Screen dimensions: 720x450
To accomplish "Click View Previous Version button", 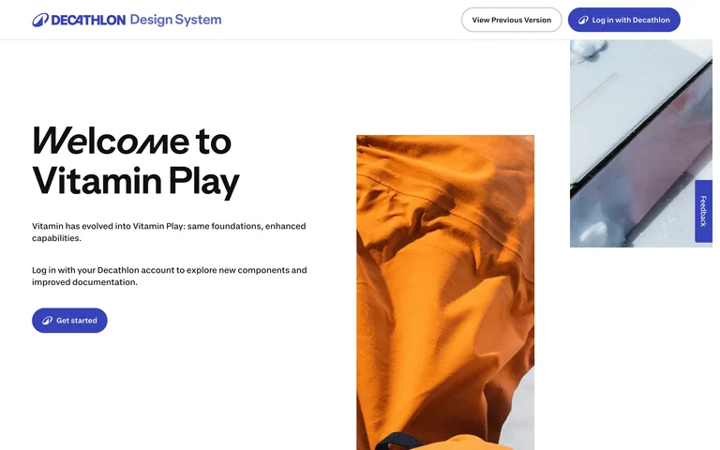I will click(512, 20).
